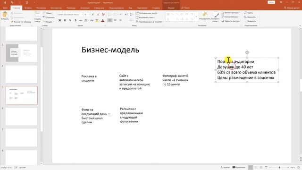This screenshot has height=170, width=302.
Task: Click Find (Найти) in editing group
Action: (x=249, y=13)
